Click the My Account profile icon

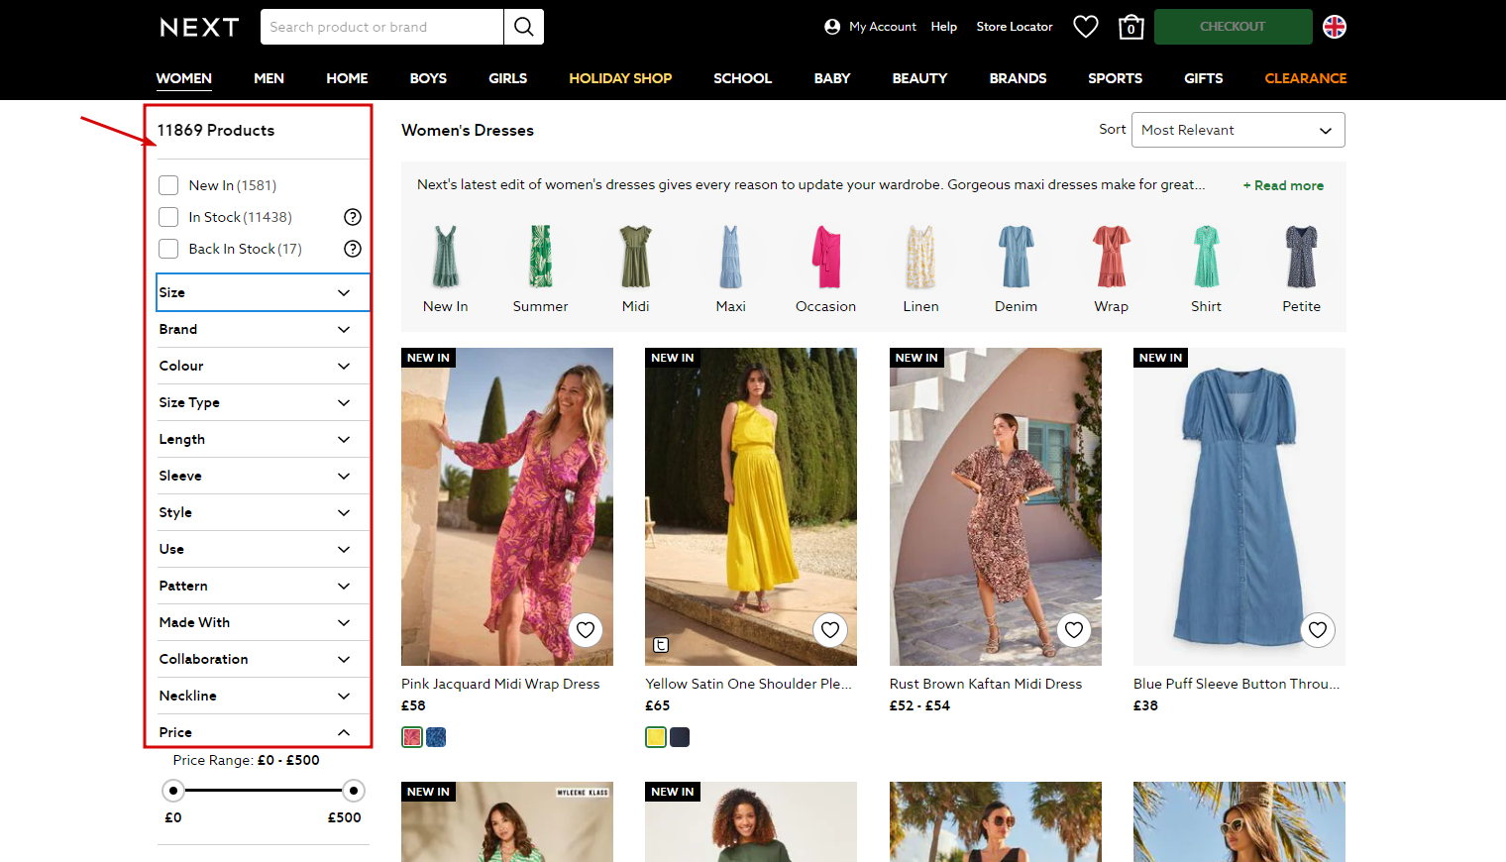point(832,27)
